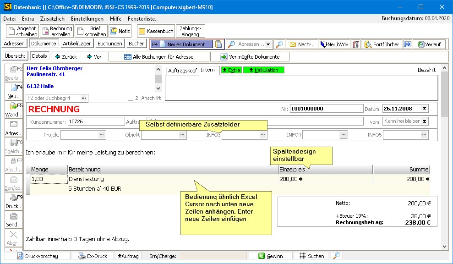This screenshot has height=264, width=453.
Task: Open the Einstellungen menu
Action: coord(87,19)
